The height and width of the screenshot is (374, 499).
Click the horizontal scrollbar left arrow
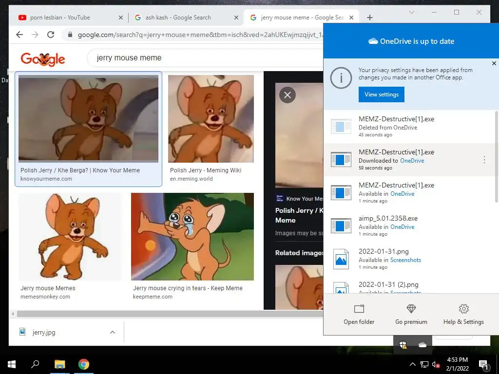[x=12, y=314]
